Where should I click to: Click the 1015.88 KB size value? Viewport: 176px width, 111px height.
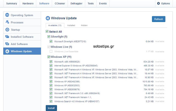point(148,81)
